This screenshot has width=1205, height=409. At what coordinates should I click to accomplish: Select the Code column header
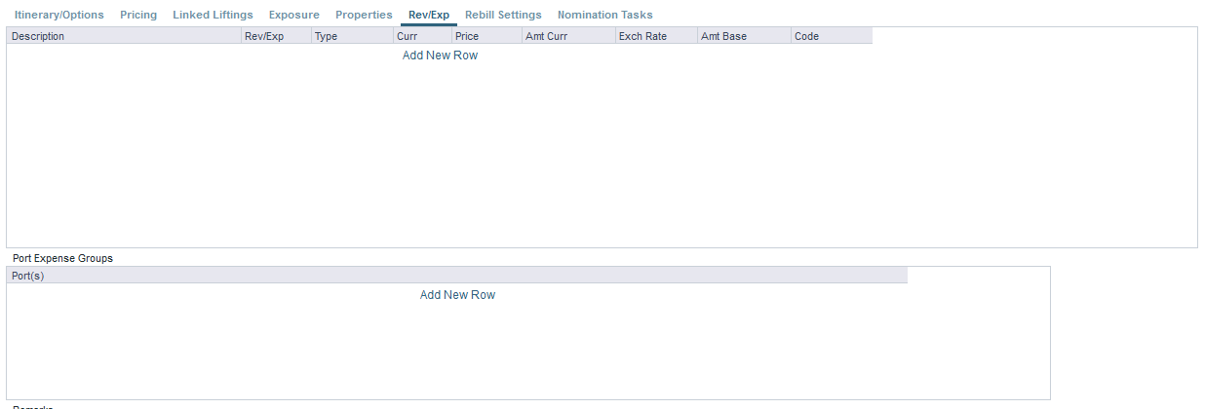[x=831, y=36]
